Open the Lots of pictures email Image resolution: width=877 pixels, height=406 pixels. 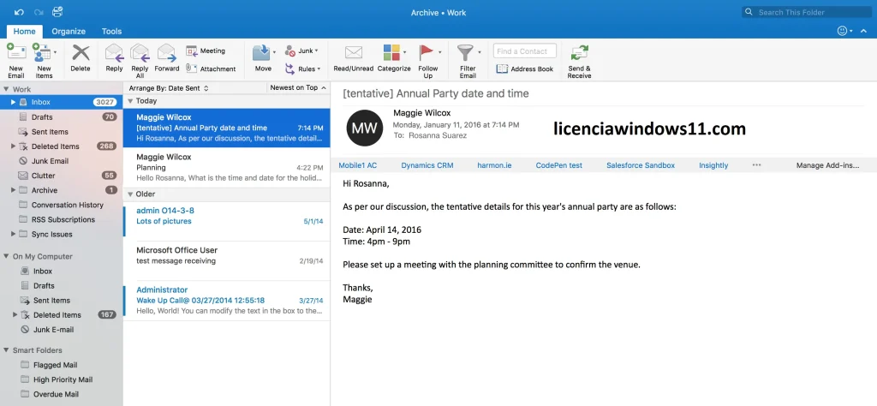pyautogui.click(x=226, y=222)
